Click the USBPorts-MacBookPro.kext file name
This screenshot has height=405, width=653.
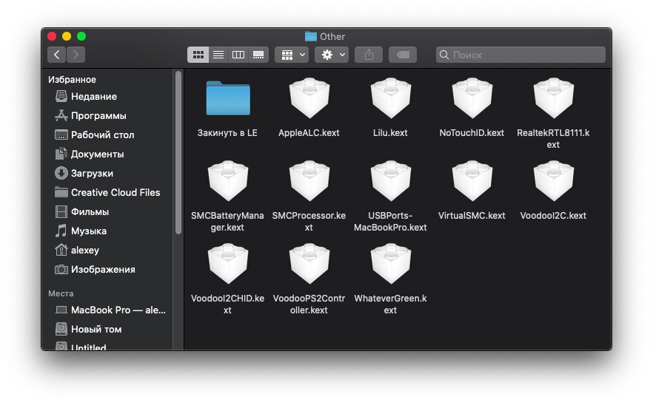390,221
